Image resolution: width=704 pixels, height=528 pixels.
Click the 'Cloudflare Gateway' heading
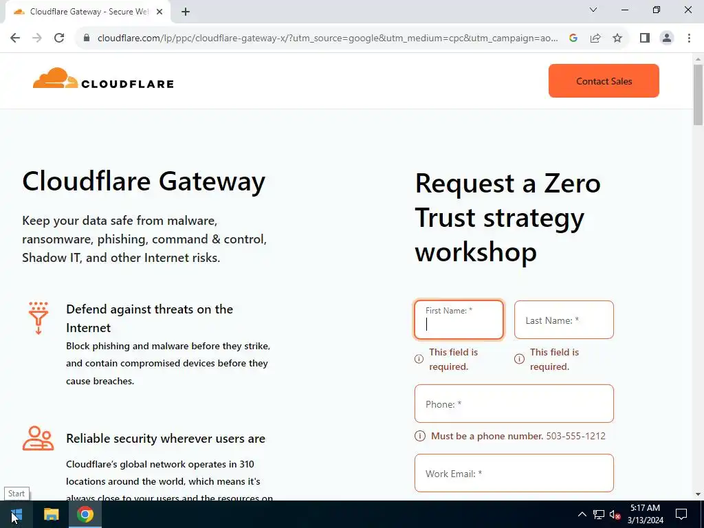pos(144,181)
